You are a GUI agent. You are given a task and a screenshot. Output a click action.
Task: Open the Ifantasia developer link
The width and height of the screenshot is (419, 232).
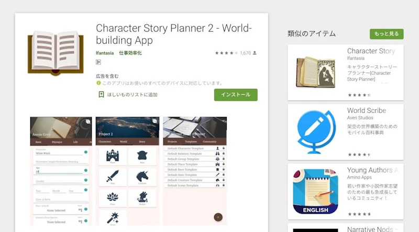[x=105, y=53]
